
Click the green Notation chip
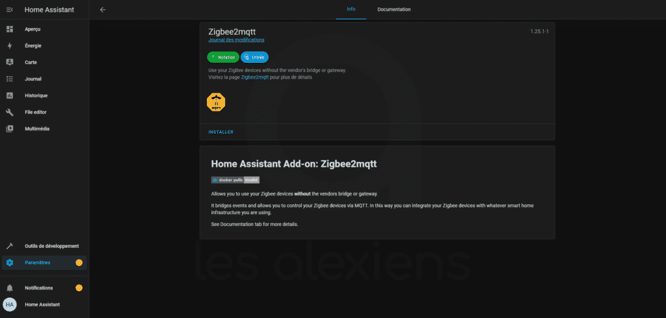click(x=223, y=57)
